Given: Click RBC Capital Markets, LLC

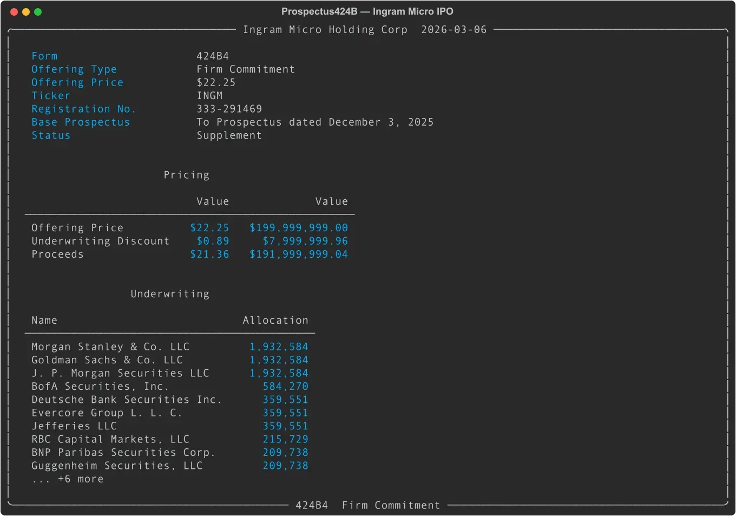Looking at the screenshot, I should click(x=110, y=440).
